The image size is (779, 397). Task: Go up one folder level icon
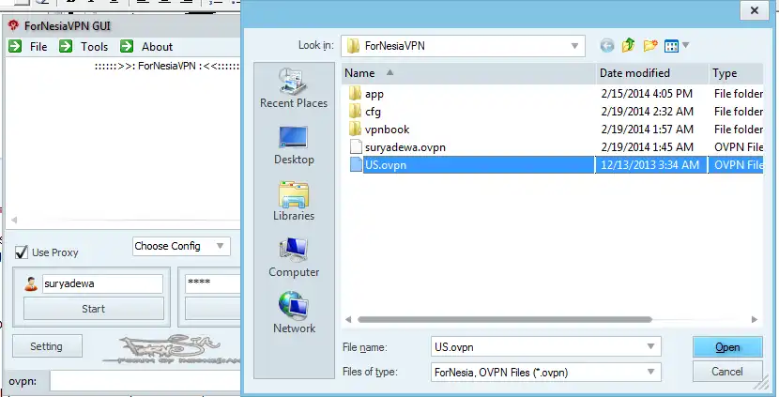[x=629, y=46]
